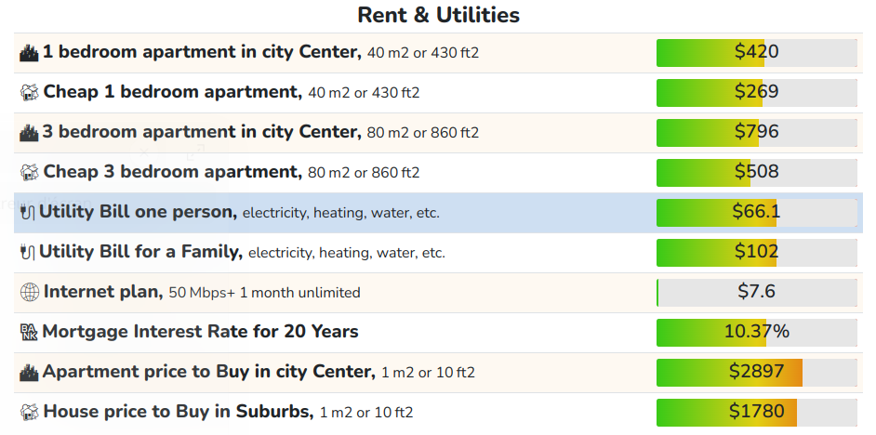The image size is (876, 435).
Task: Click the bank icon beside Mortgage Interest Rate
Action: [x=29, y=332]
